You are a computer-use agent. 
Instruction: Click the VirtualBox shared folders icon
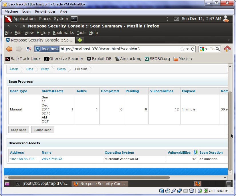coord(185,191)
